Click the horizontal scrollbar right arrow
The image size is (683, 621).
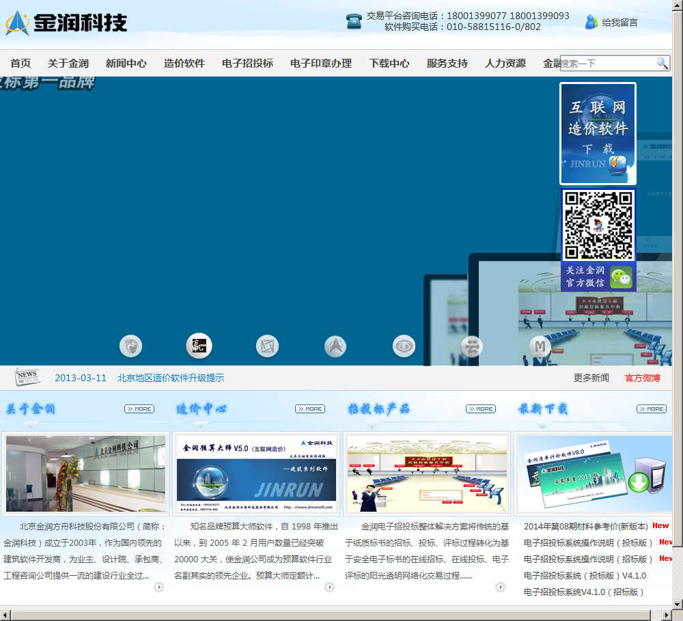tap(667, 615)
